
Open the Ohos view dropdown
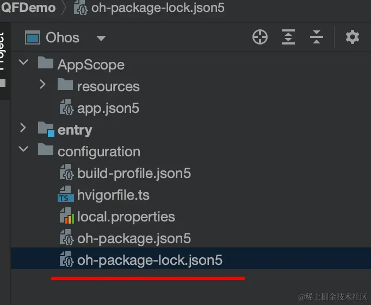point(101,38)
